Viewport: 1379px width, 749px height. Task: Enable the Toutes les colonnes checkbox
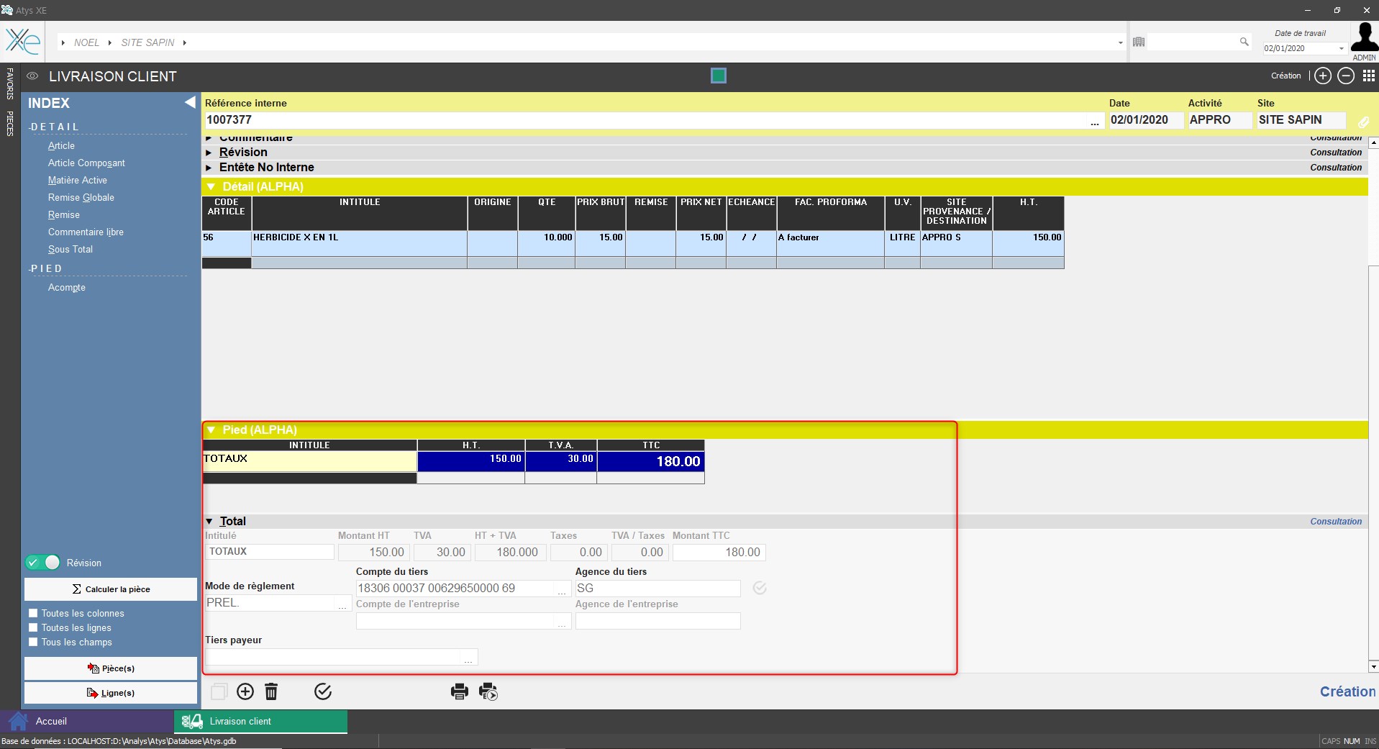(x=33, y=614)
